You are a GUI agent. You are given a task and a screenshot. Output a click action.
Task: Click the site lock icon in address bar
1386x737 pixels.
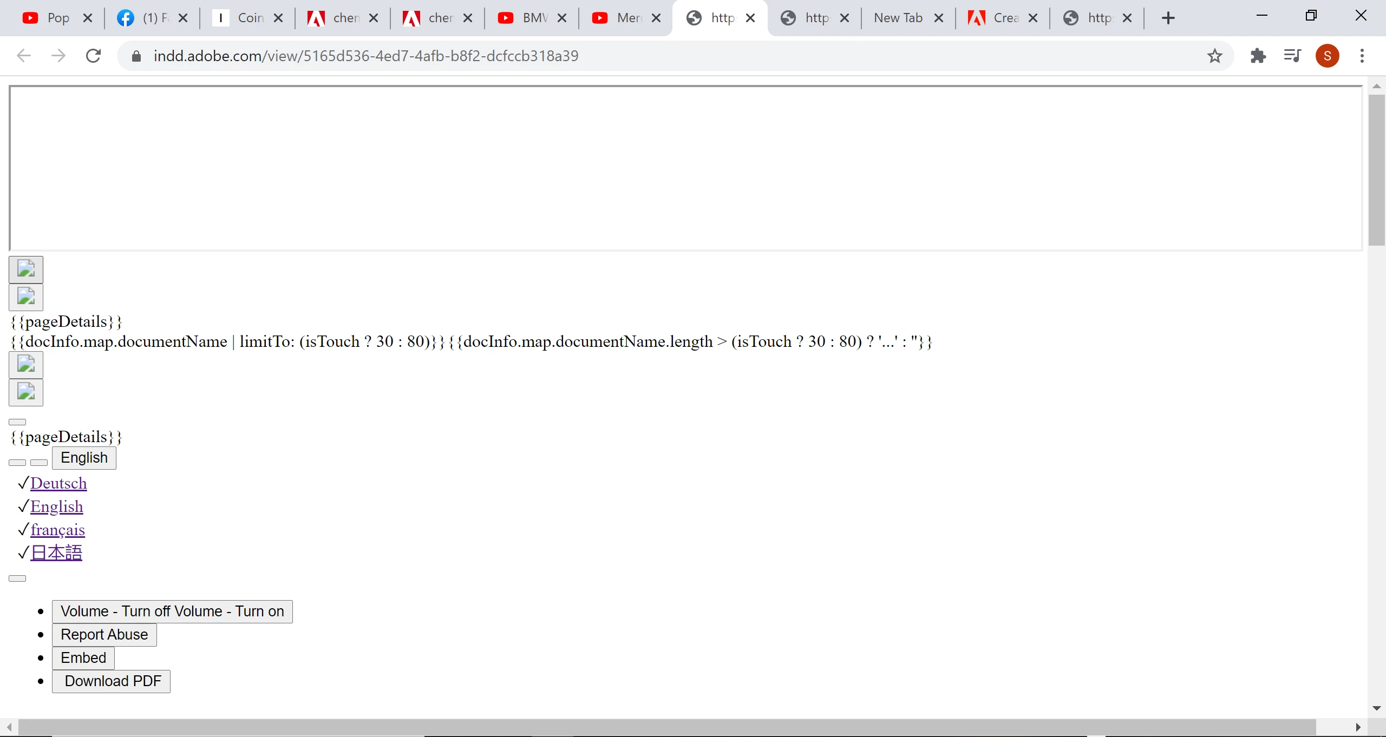pos(136,56)
